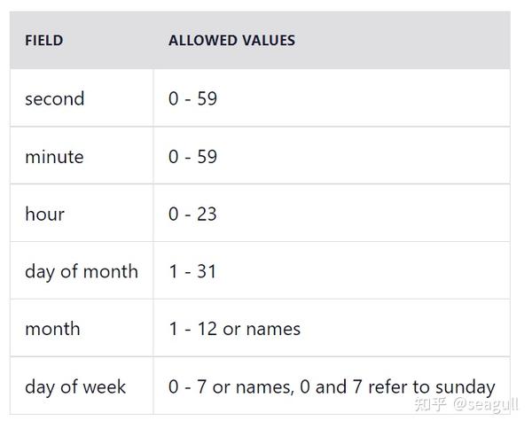Viewport: 532px width, 429px height.
Task: Open the @seagull author watermark
Action: (486, 405)
